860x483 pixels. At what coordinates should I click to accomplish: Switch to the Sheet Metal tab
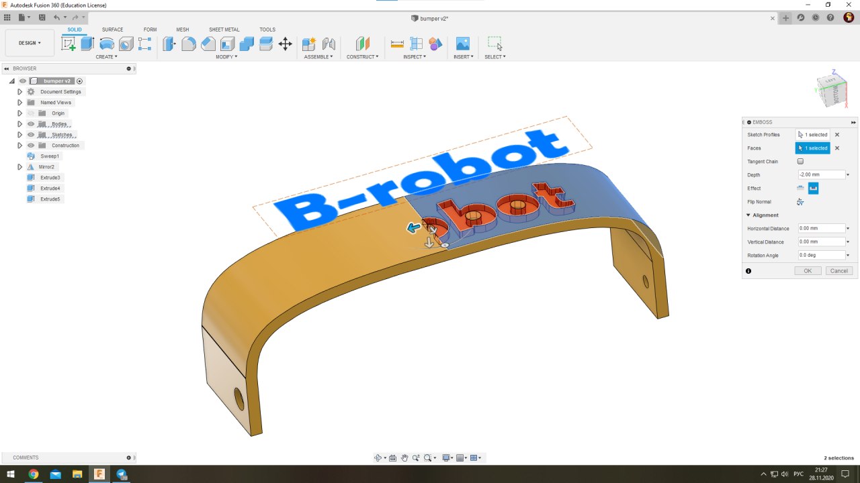(224, 30)
